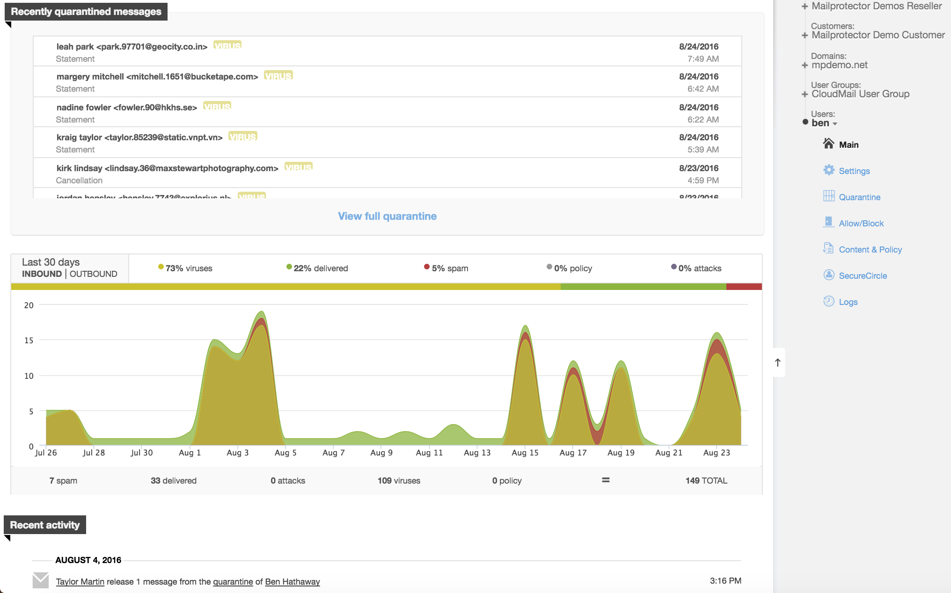Click the VIRUS badge on the margery mitchell message

point(278,75)
